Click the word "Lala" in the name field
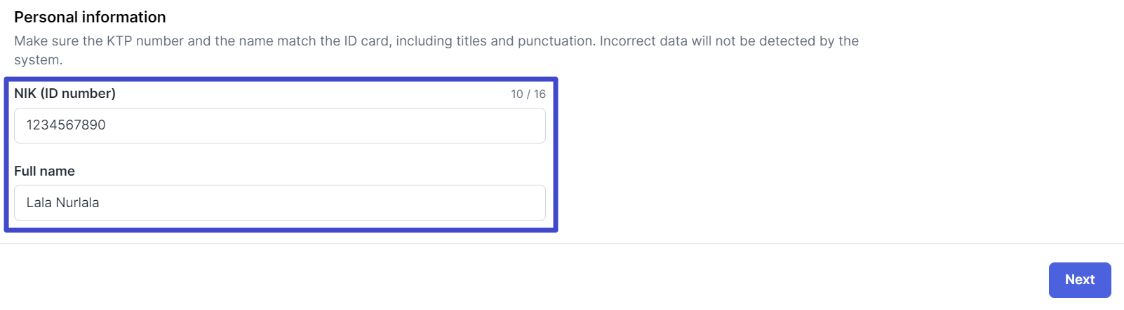Image resolution: width=1124 pixels, height=310 pixels. (x=39, y=203)
